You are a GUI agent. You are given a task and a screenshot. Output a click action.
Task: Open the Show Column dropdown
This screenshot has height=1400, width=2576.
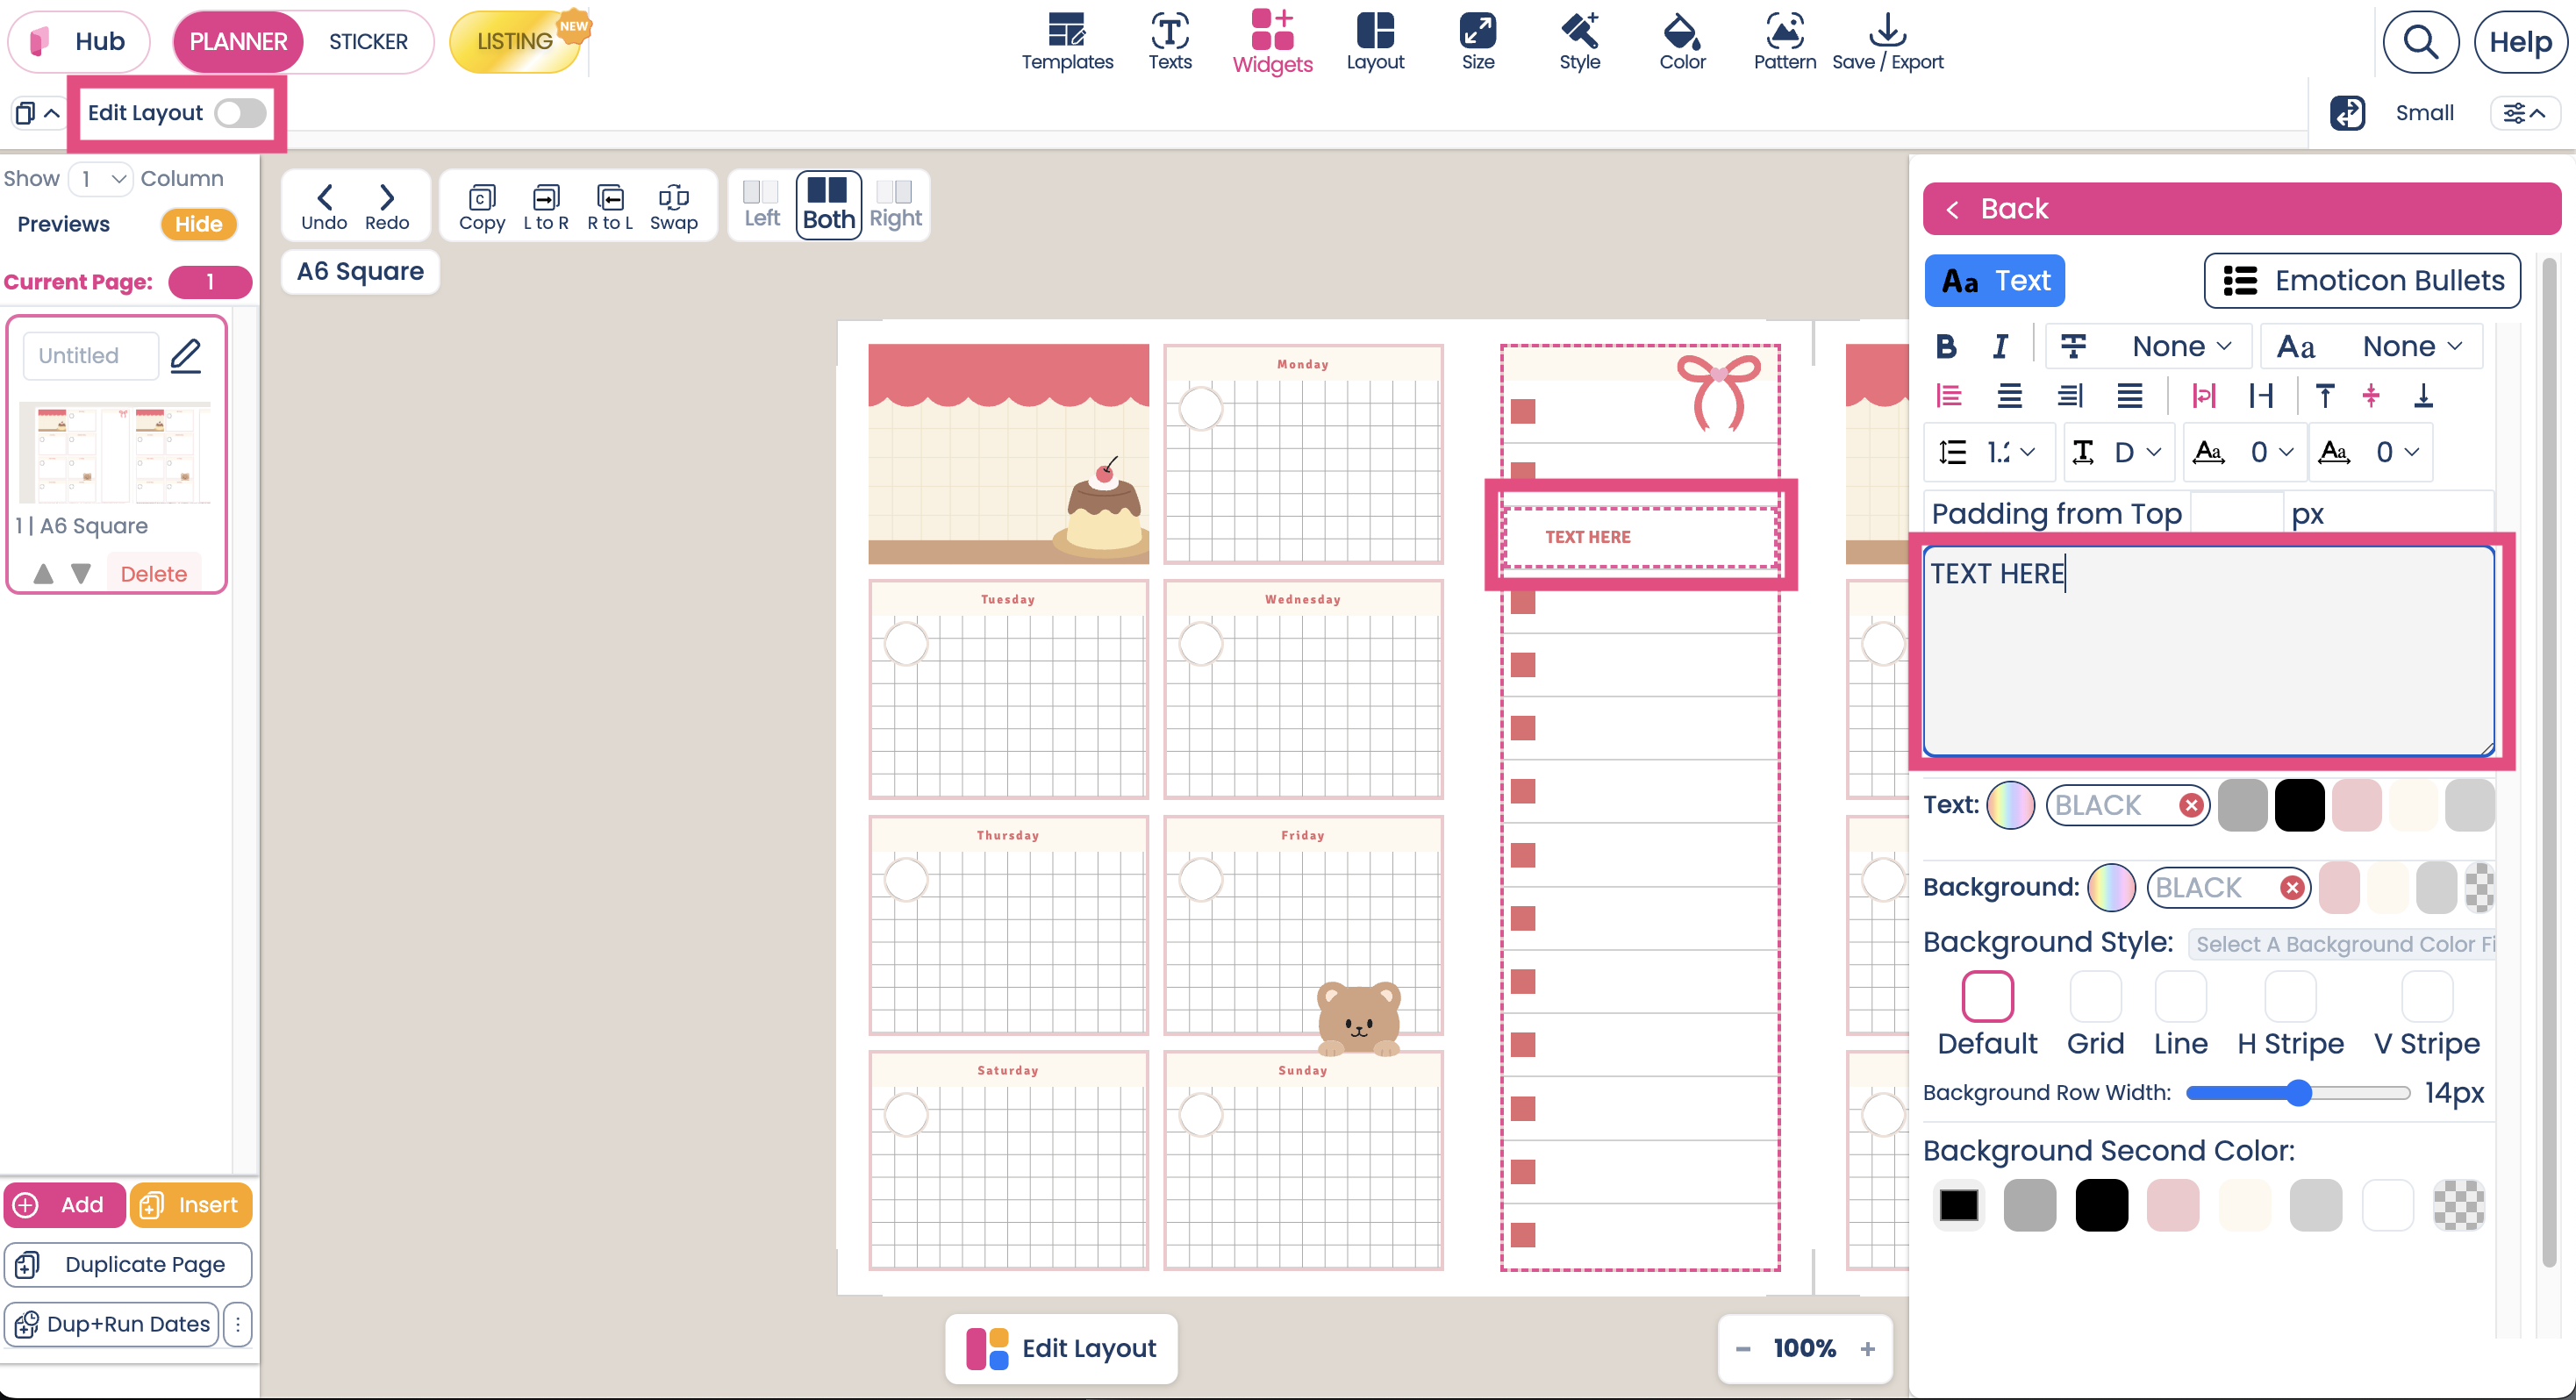[x=100, y=178]
